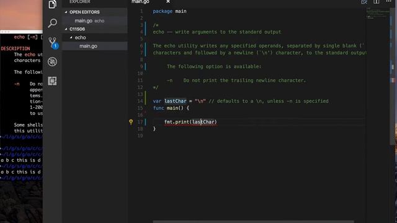This screenshot has width=397, height=223.
Task: Click the comment 'Do not print the trailing newline character.'
Action: pyautogui.click(x=244, y=81)
